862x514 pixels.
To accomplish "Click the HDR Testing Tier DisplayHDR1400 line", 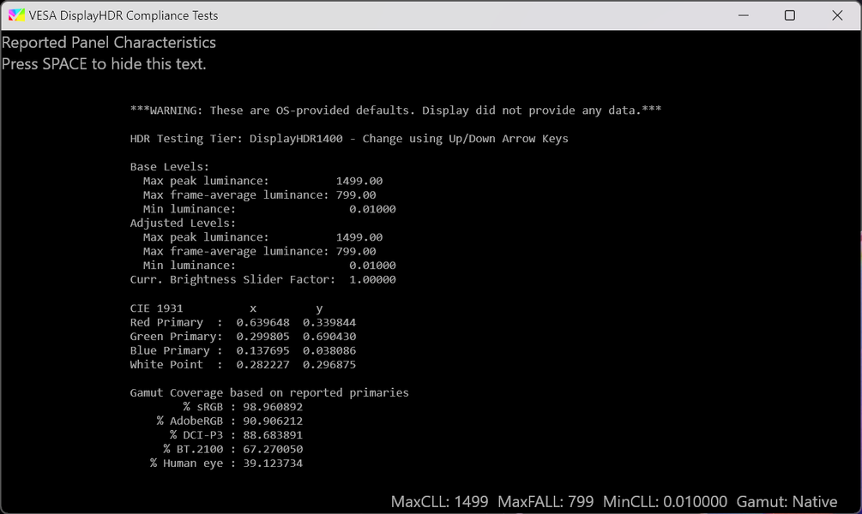I will [x=348, y=139].
